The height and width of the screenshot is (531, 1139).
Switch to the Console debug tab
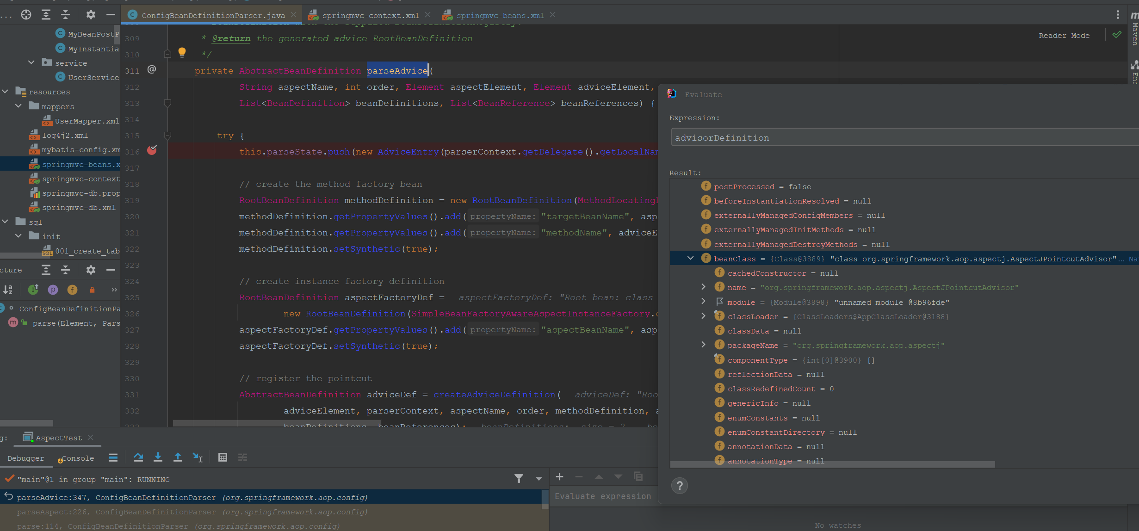pyautogui.click(x=78, y=458)
